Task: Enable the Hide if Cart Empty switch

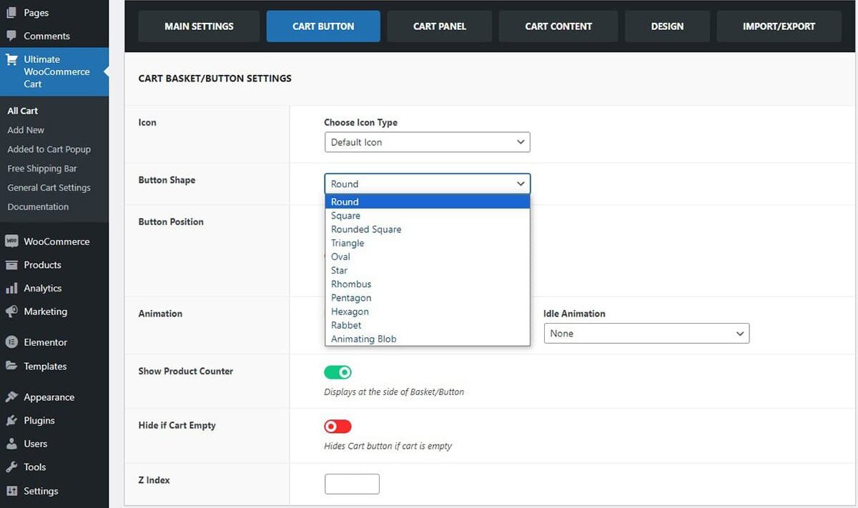Action: pos(337,427)
